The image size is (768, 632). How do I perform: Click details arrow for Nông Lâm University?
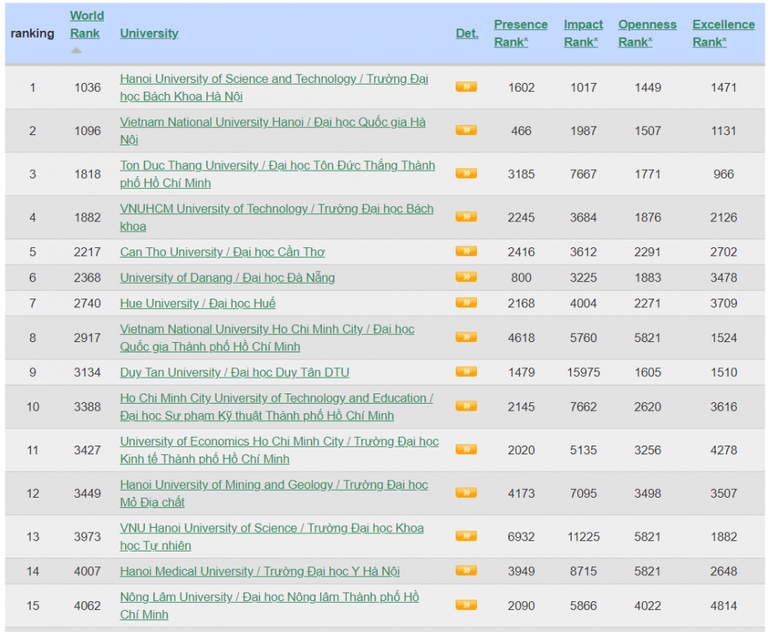(466, 605)
